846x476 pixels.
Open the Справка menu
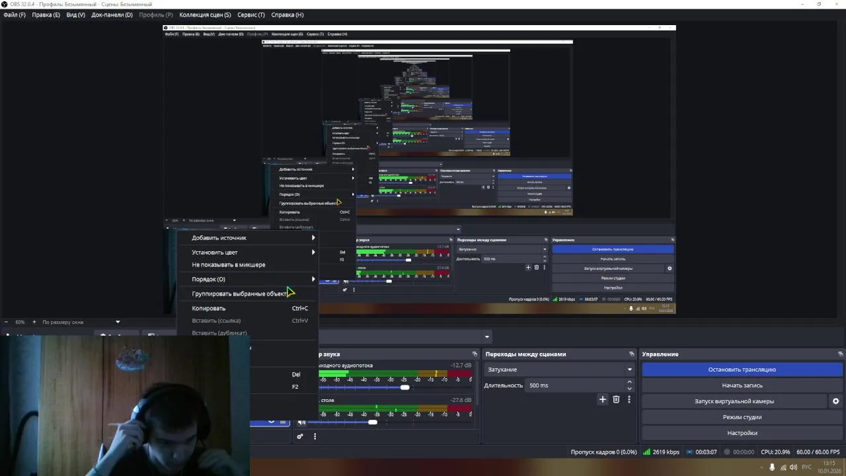288,15
